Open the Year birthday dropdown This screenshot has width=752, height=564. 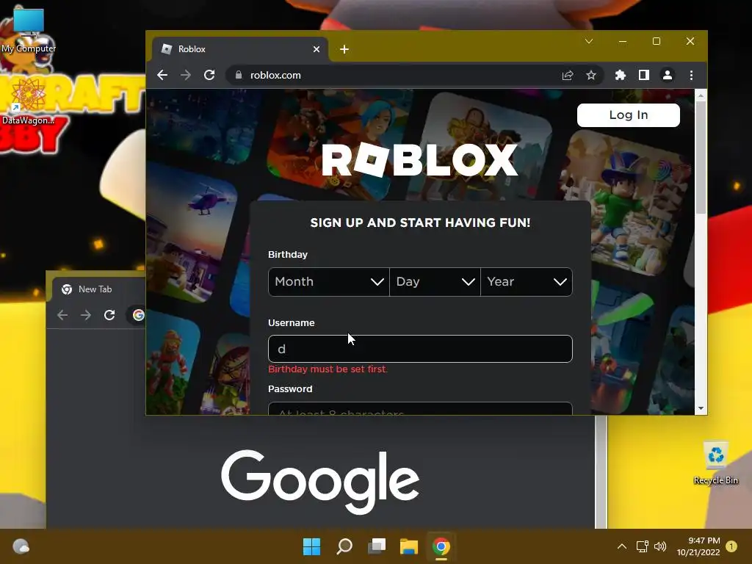point(526,282)
